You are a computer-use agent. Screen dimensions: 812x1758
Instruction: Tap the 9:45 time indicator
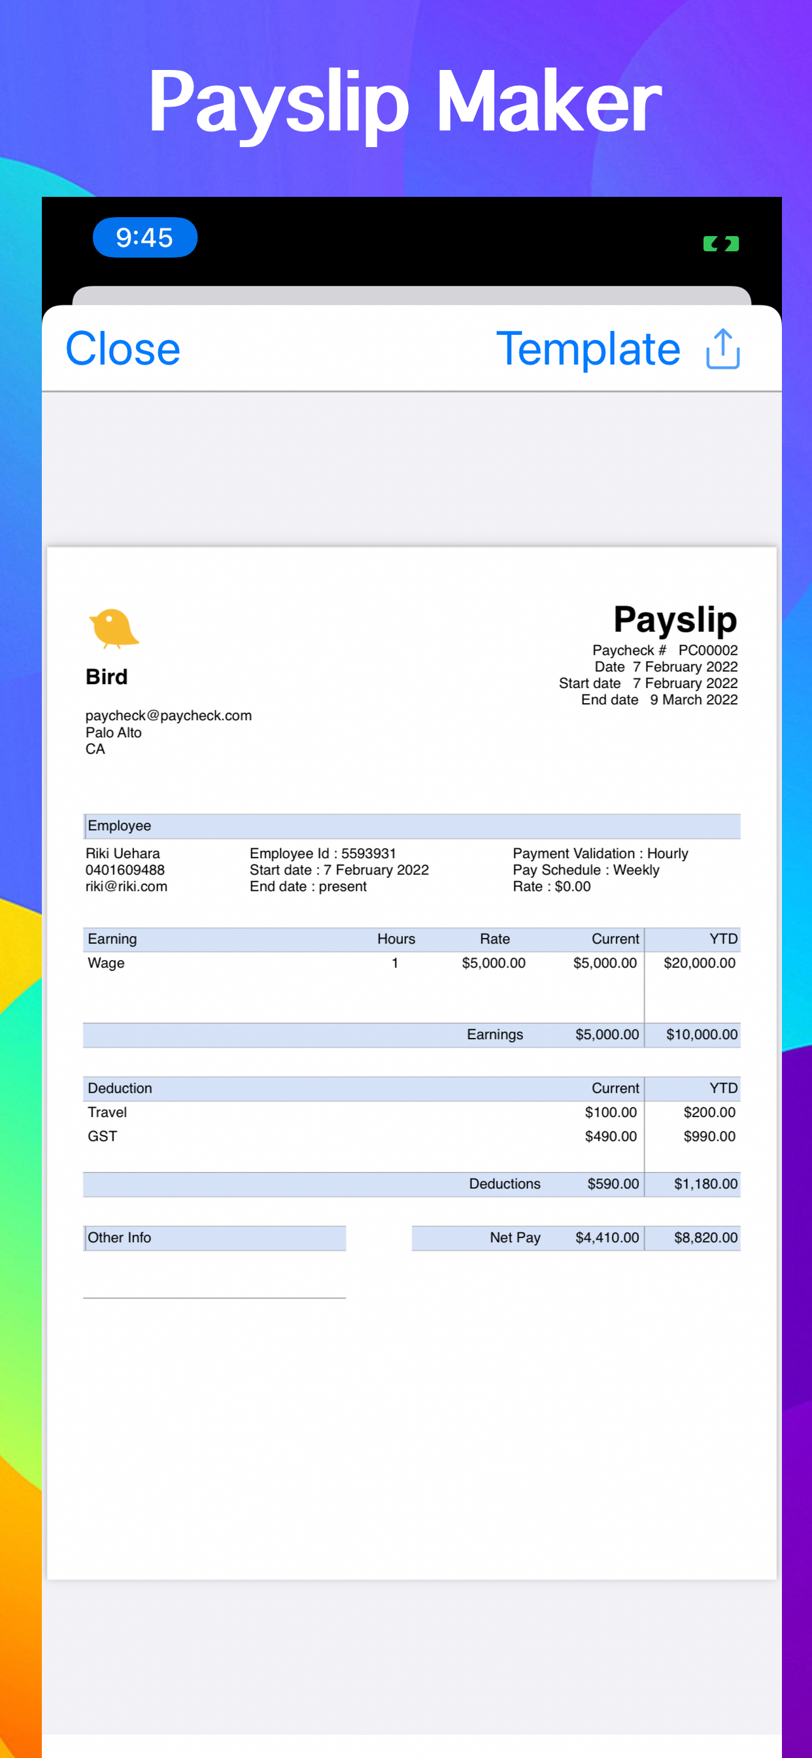144,237
